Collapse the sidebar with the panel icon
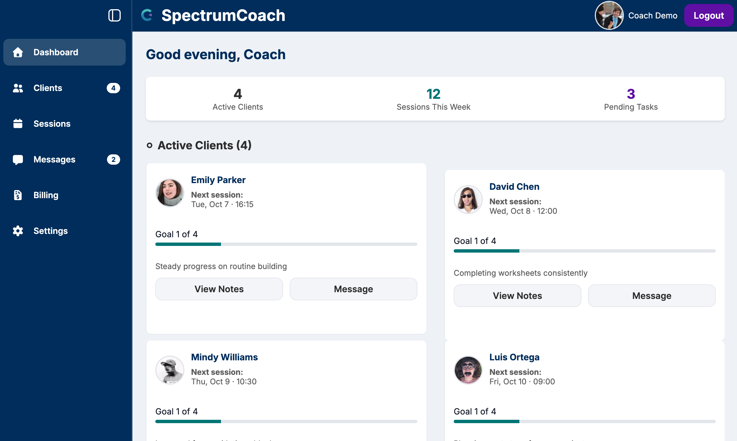The height and width of the screenshot is (441, 737). pyautogui.click(x=114, y=15)
